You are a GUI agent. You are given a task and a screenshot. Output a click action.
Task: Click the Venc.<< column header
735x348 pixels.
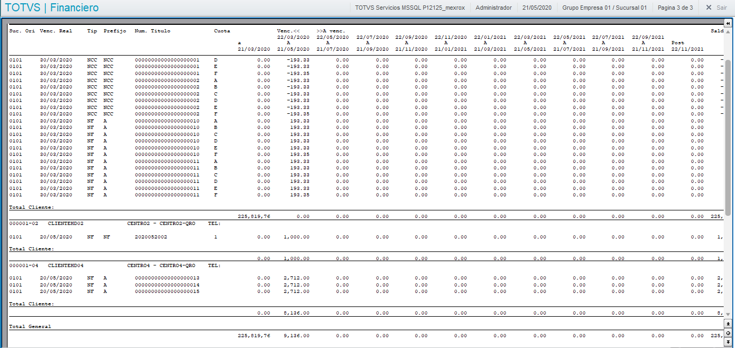click(288, 31)
